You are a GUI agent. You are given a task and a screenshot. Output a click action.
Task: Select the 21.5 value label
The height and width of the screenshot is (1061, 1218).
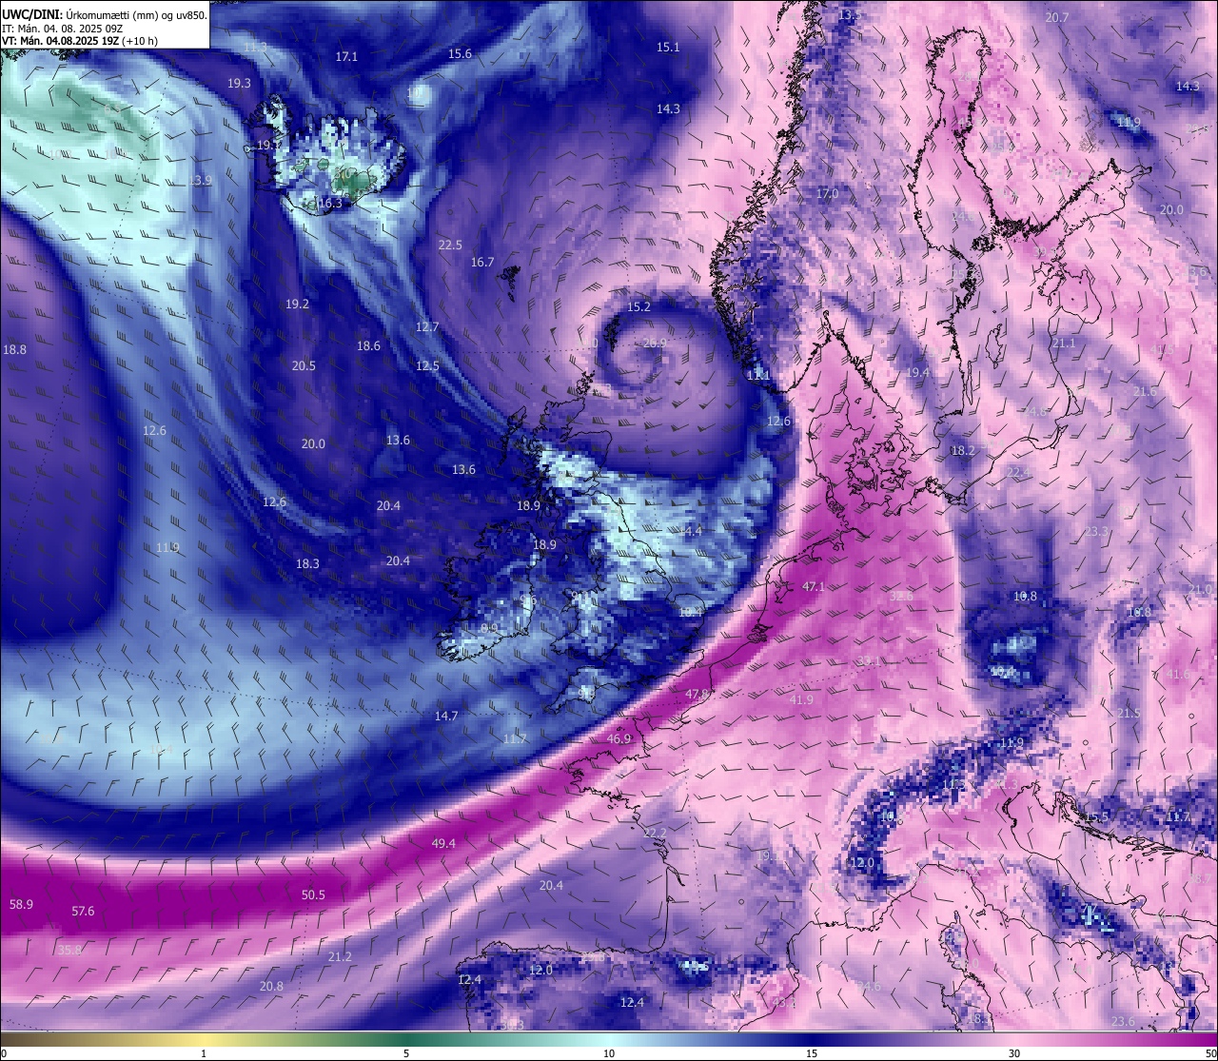click(1129, 713)
